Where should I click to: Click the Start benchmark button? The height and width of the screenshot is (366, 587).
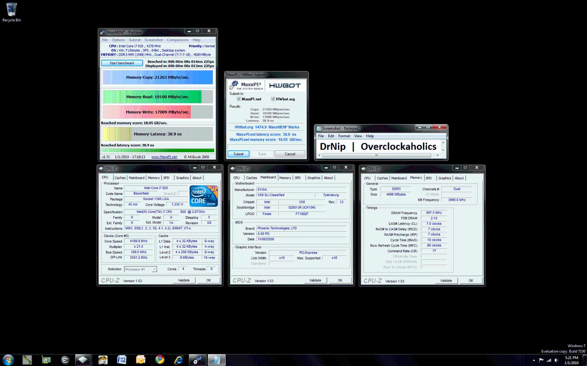pyautogui.click(x=122, y=63)
